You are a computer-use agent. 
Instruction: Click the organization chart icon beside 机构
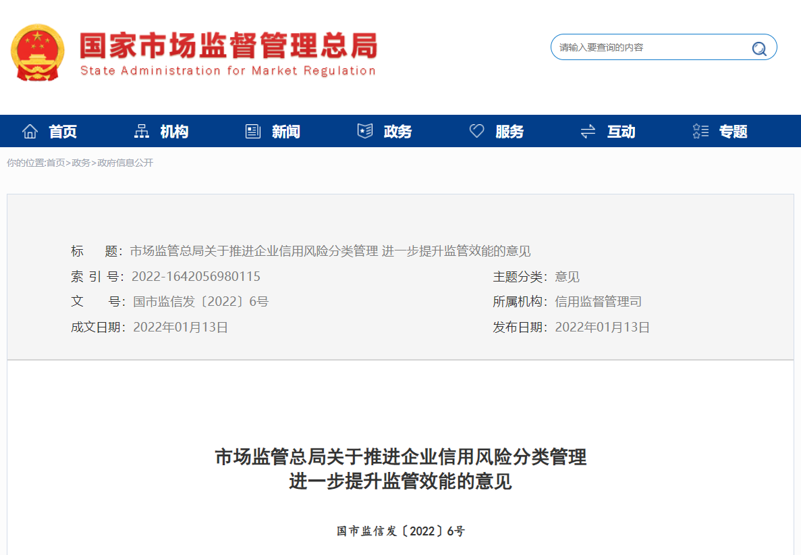[142, 132]
